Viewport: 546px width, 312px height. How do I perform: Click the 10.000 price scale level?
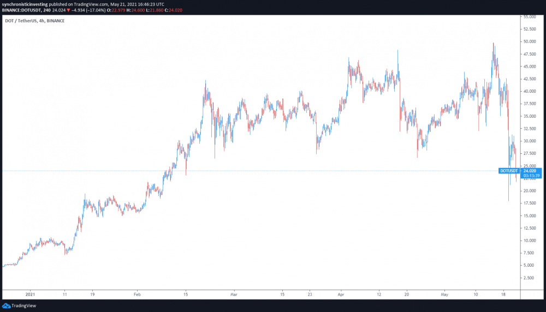[530, 241]
